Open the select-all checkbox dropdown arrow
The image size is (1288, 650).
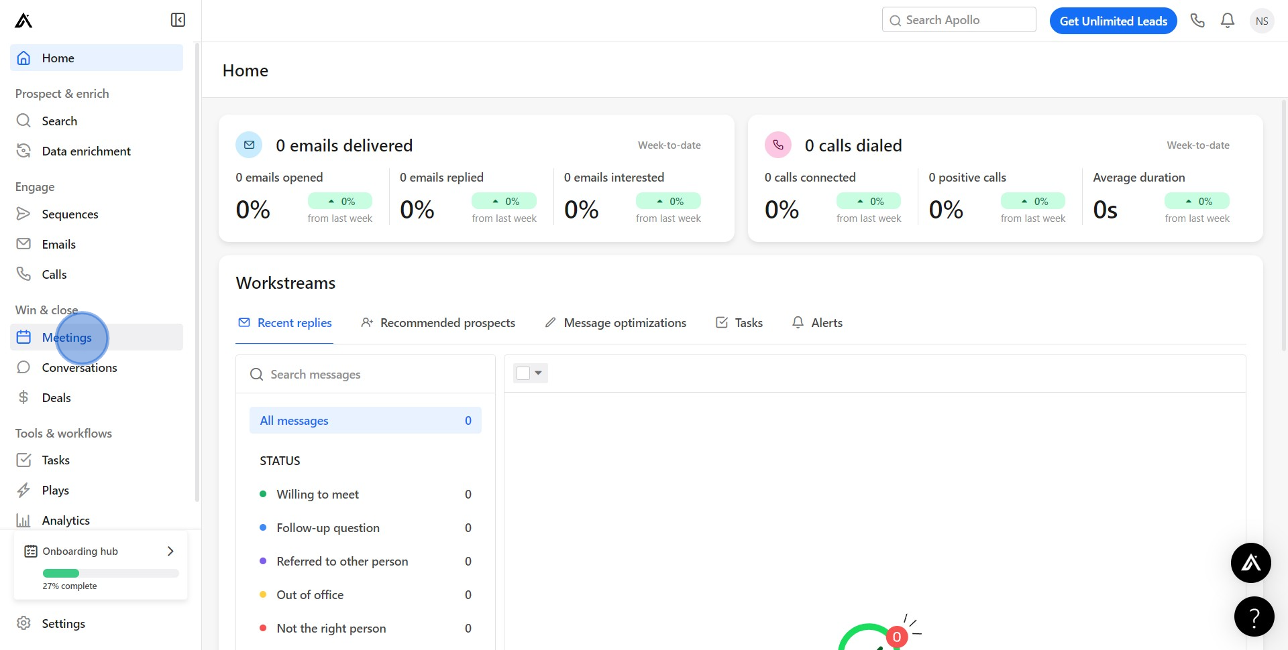538,373
